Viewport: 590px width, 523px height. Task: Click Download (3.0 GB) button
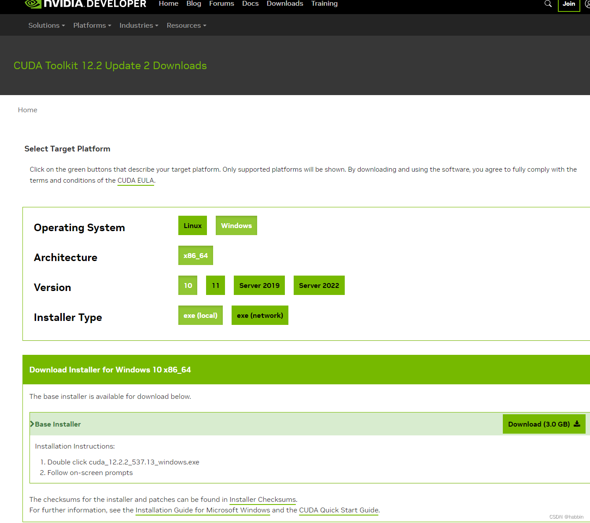click(x=544, y=424)
